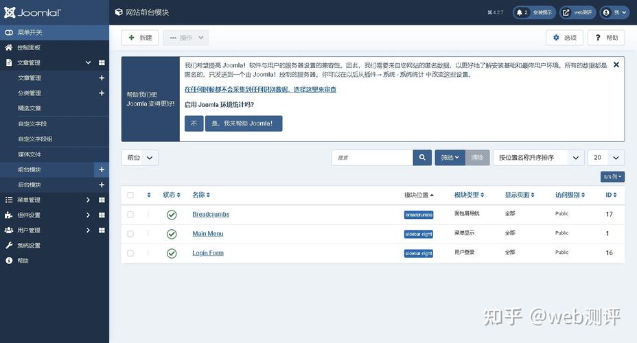
Task: Sort by the ordering arrows column header
Action: [x=149, y=196]
